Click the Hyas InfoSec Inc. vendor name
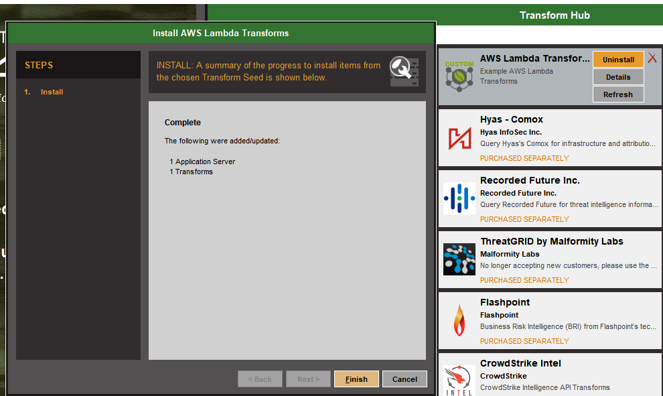This screenshot has width=663, height=396. pos(511,132)
